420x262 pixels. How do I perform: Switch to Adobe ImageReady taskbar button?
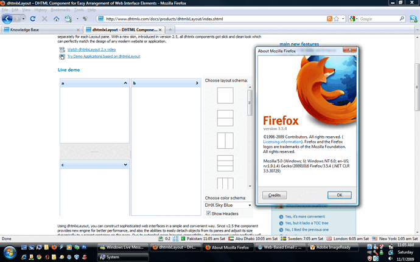pyautogui.click(x=332, y=247)
